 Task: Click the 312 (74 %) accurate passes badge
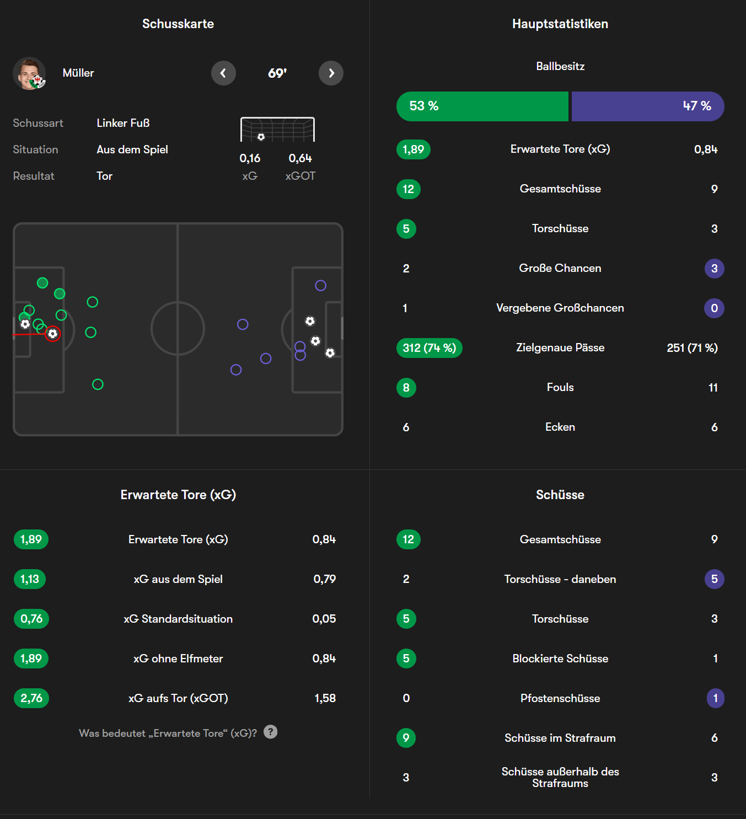[429, 348]
